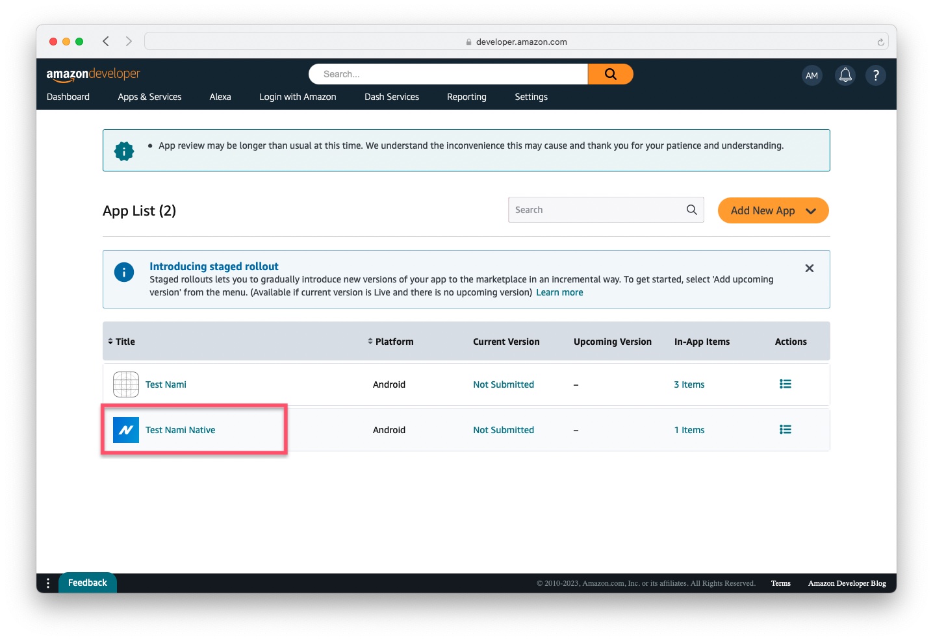Screen dimensions: 933x641
Task: Open the Reporting menu item
Action: point(466,97)
